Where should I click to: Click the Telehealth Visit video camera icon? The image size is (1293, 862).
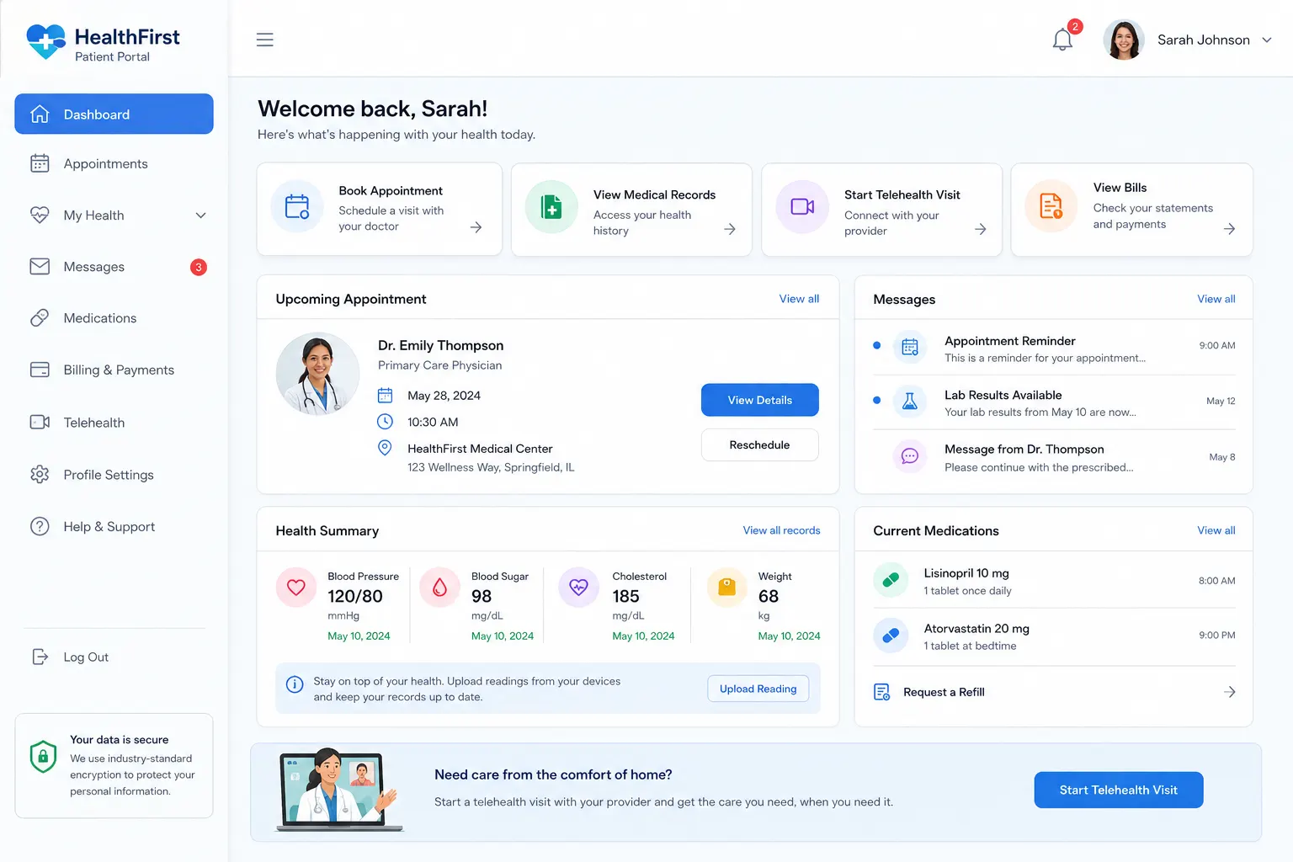[802, 206]
